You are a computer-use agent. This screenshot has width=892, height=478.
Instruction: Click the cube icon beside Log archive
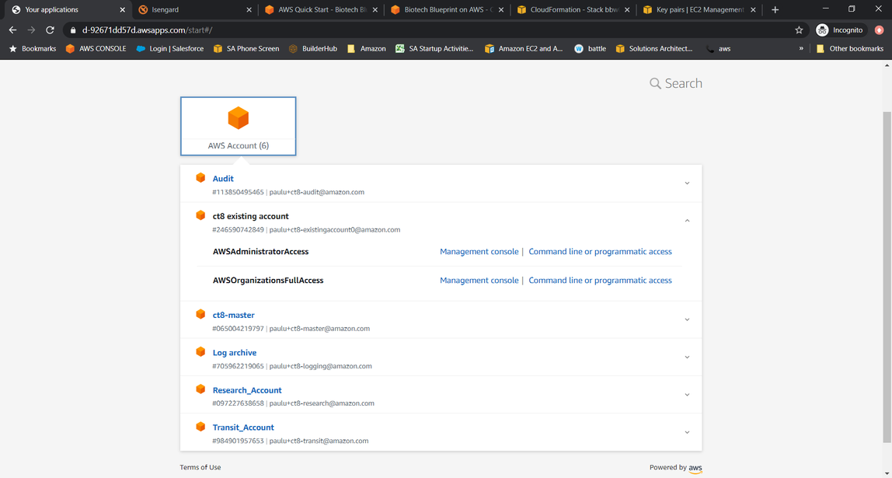pyautogui.click(x=200, y=351)
